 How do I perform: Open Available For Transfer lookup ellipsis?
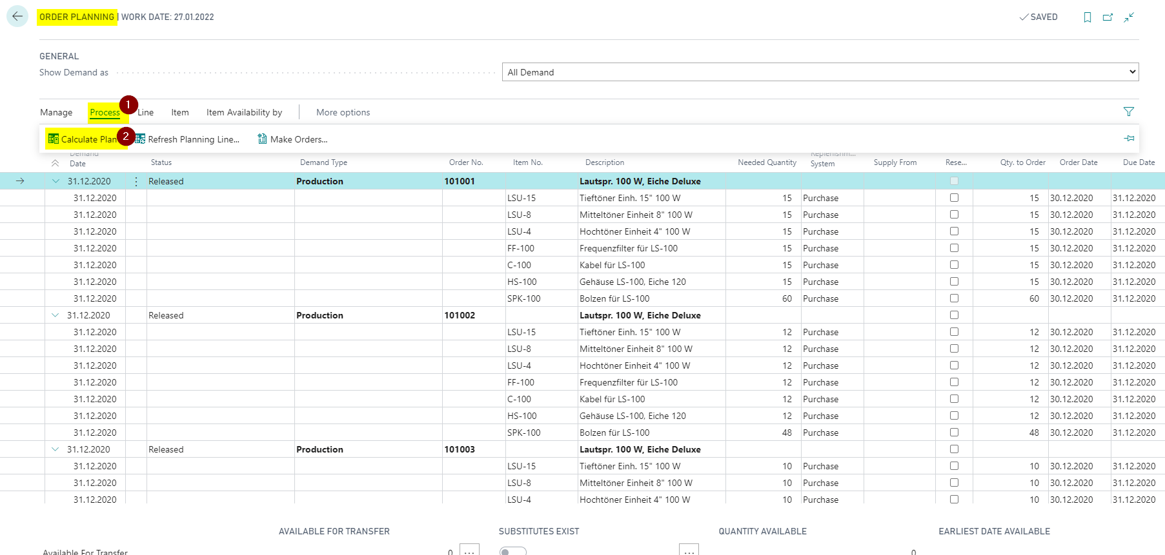469,551
